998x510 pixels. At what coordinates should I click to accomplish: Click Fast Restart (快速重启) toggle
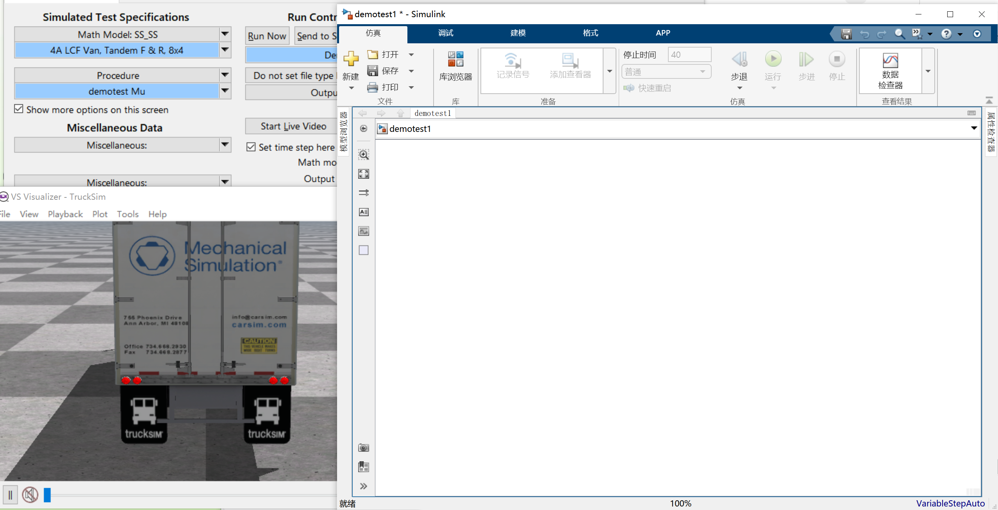647,88
